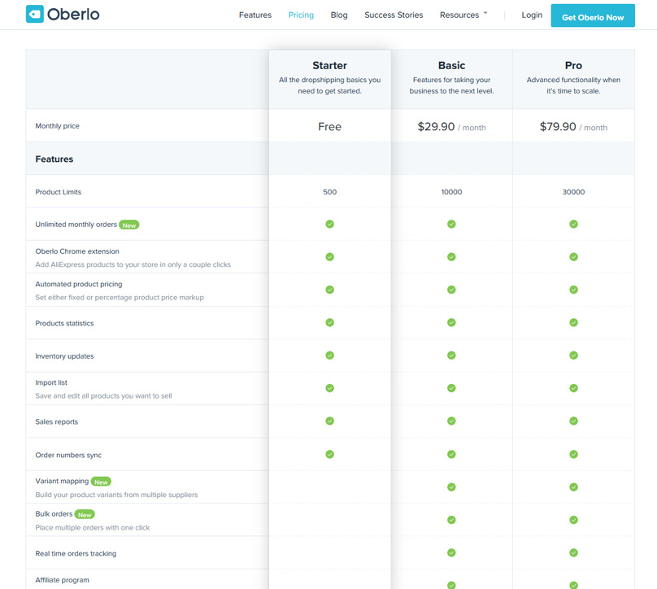Click the New badge on Bulk orders
657x589 pixels.
pyautogui.click(x=85, y=514)
